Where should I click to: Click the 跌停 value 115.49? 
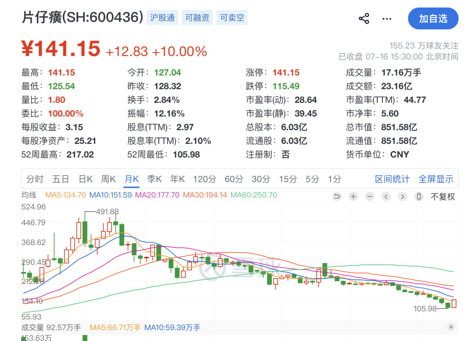pyautogui.click(x=286, y=86)
